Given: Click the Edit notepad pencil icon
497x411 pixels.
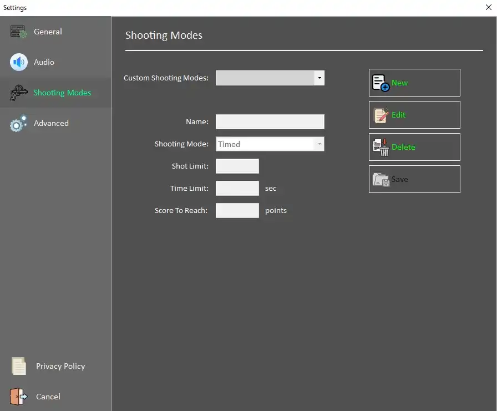Looking at the screenshot, I should pos(381,115).
